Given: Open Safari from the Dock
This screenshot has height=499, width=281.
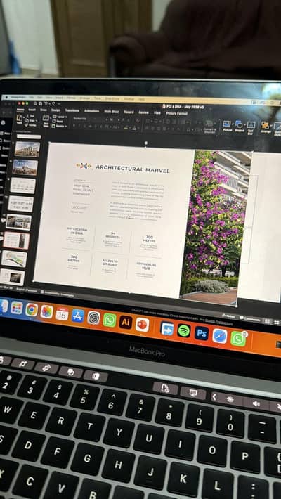Looking at the screenshot, I should [x=220, y=336].
